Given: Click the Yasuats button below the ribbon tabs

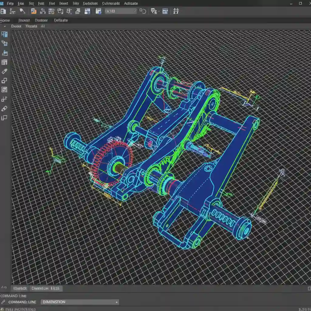Looking at the screenshot, I should 31,26.
